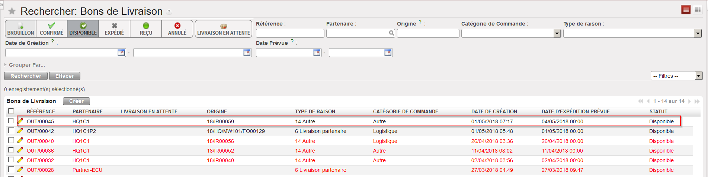708x177 pixels.
Task: Toggle the Brouillon status filter
Action: pos(20,29)
